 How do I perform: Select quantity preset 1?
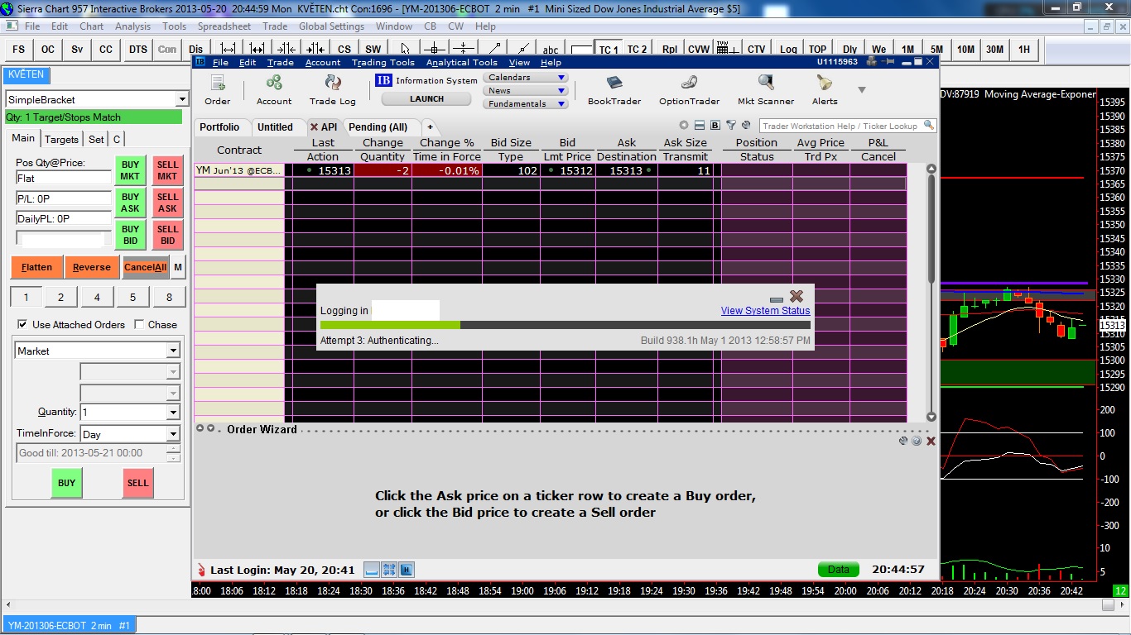(26, 298)
